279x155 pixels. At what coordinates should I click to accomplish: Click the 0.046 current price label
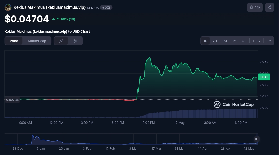264,77
